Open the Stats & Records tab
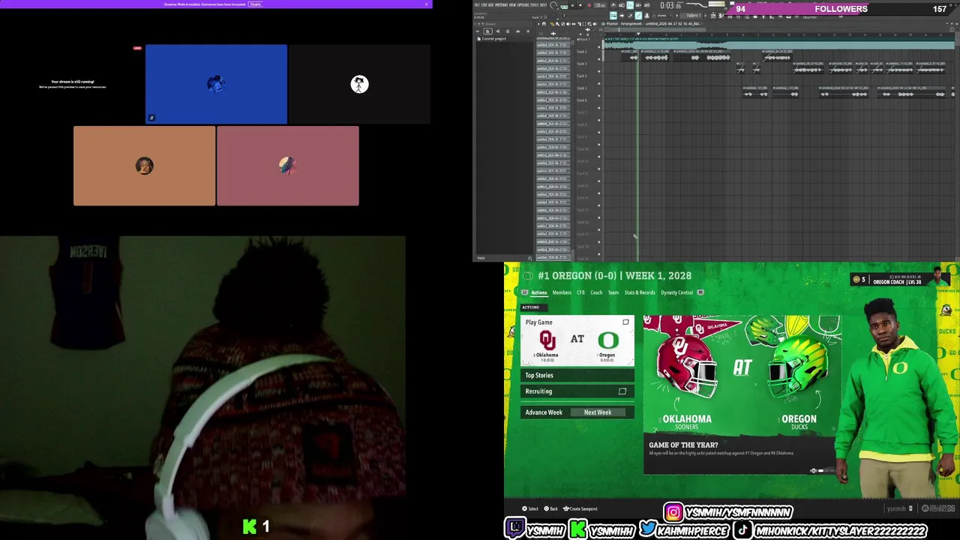Viewport: 960px width, 540px height. coord(640,292)
